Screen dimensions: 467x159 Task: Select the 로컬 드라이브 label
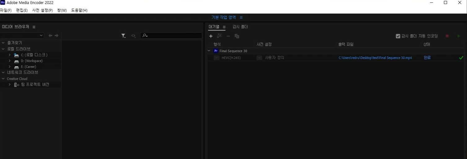pos(19,49)
